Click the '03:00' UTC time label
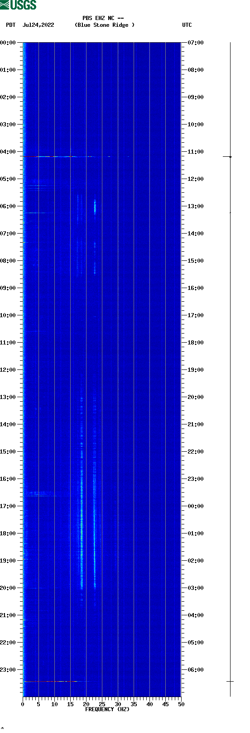The width and height of the screenshot is (250, 733). [196, 588]
